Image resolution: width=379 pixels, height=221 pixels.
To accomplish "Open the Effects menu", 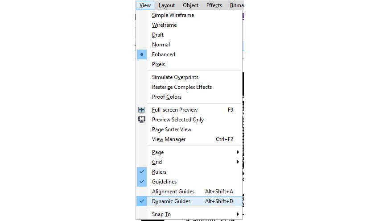I will click(214, 5).
